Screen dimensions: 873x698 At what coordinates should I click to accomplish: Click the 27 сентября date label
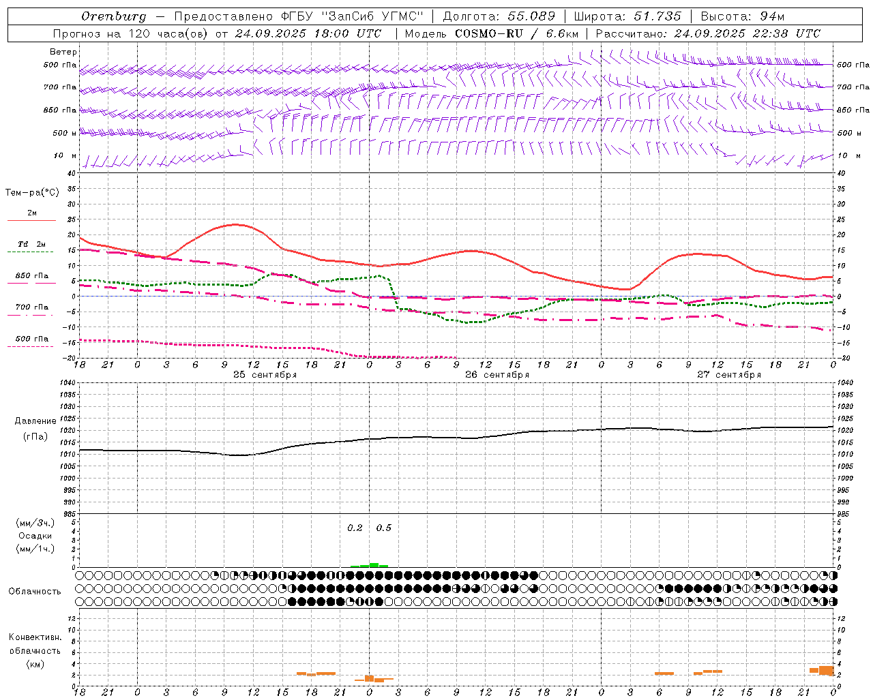point(729,375)
